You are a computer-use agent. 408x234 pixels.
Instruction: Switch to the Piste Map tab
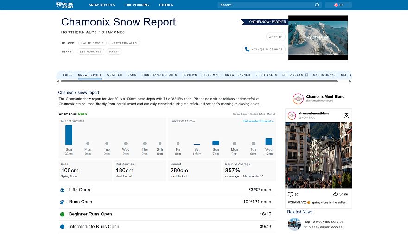pos(211,75)
